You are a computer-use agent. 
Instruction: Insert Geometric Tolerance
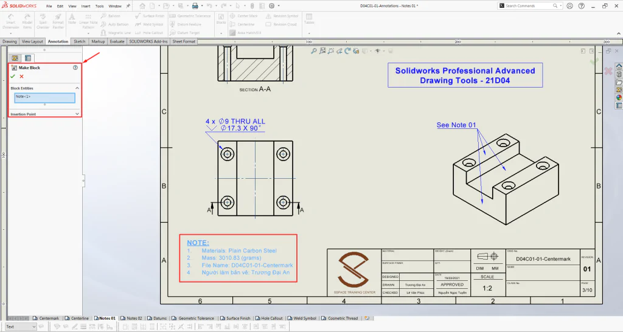pos(190,16)
